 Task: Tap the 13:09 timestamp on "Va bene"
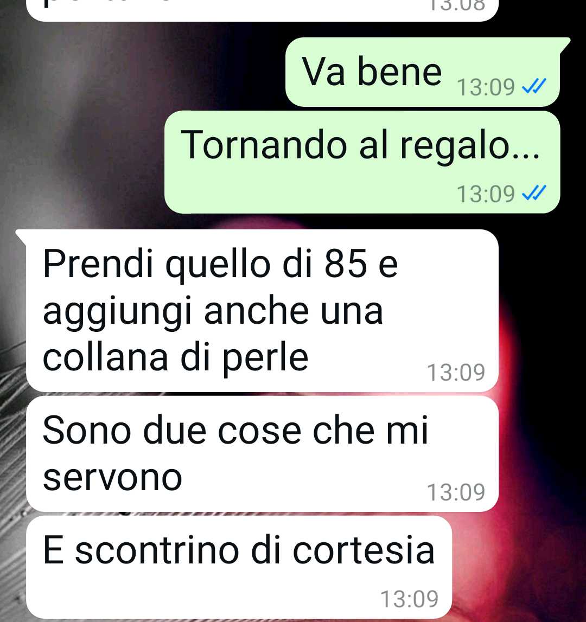click(x=486, y=87)
